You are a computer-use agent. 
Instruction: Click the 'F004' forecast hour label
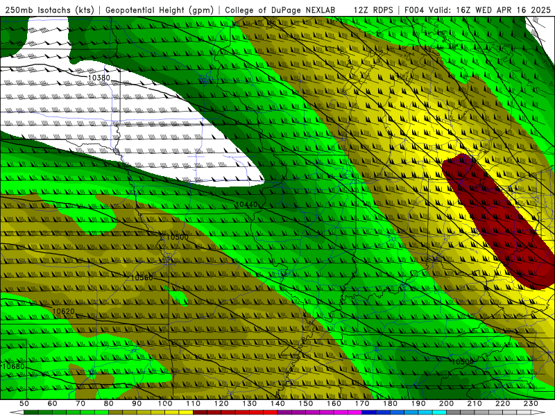click(x=415, y=10)
